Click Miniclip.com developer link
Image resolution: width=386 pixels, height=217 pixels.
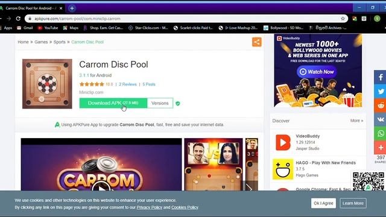(91, 92)
